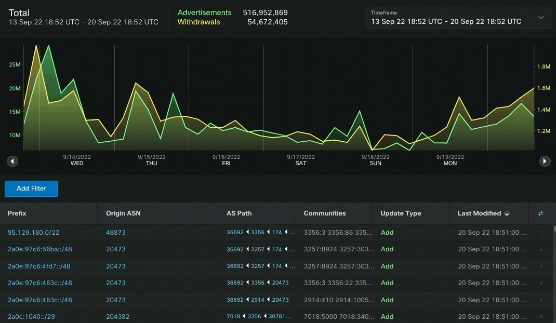Screen dimensions: 556x323
Task: Click origin ASN 20473 in 56ba row
Action: pyautogui.click(x=115, y=249)
